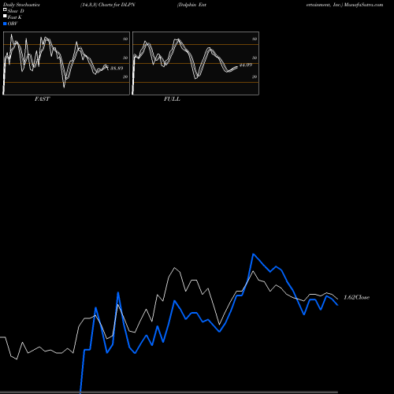This screenshot has width=394, height=394.
Task: Click the Fast K legend swatch
Action: [5, 17]
